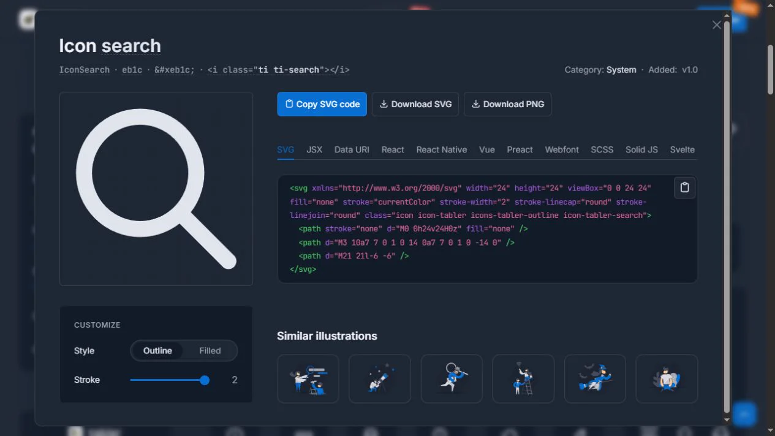Open the Solid JS tab
Viewport: 775px width, 436px height.
point(641,149)
